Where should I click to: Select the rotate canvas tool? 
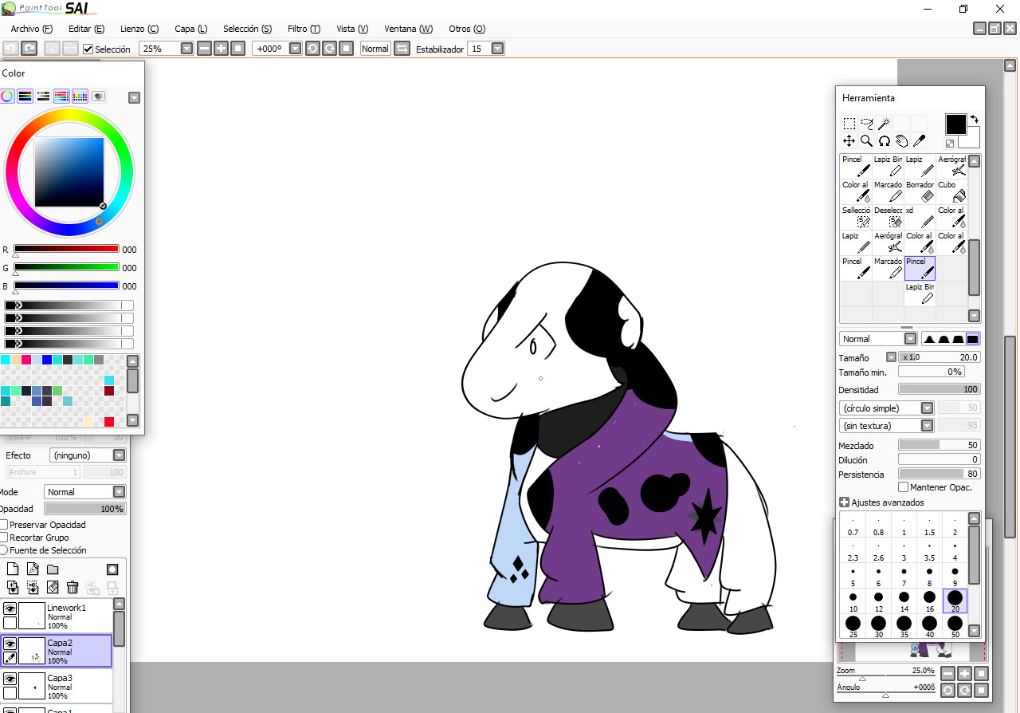coord(884,140)
